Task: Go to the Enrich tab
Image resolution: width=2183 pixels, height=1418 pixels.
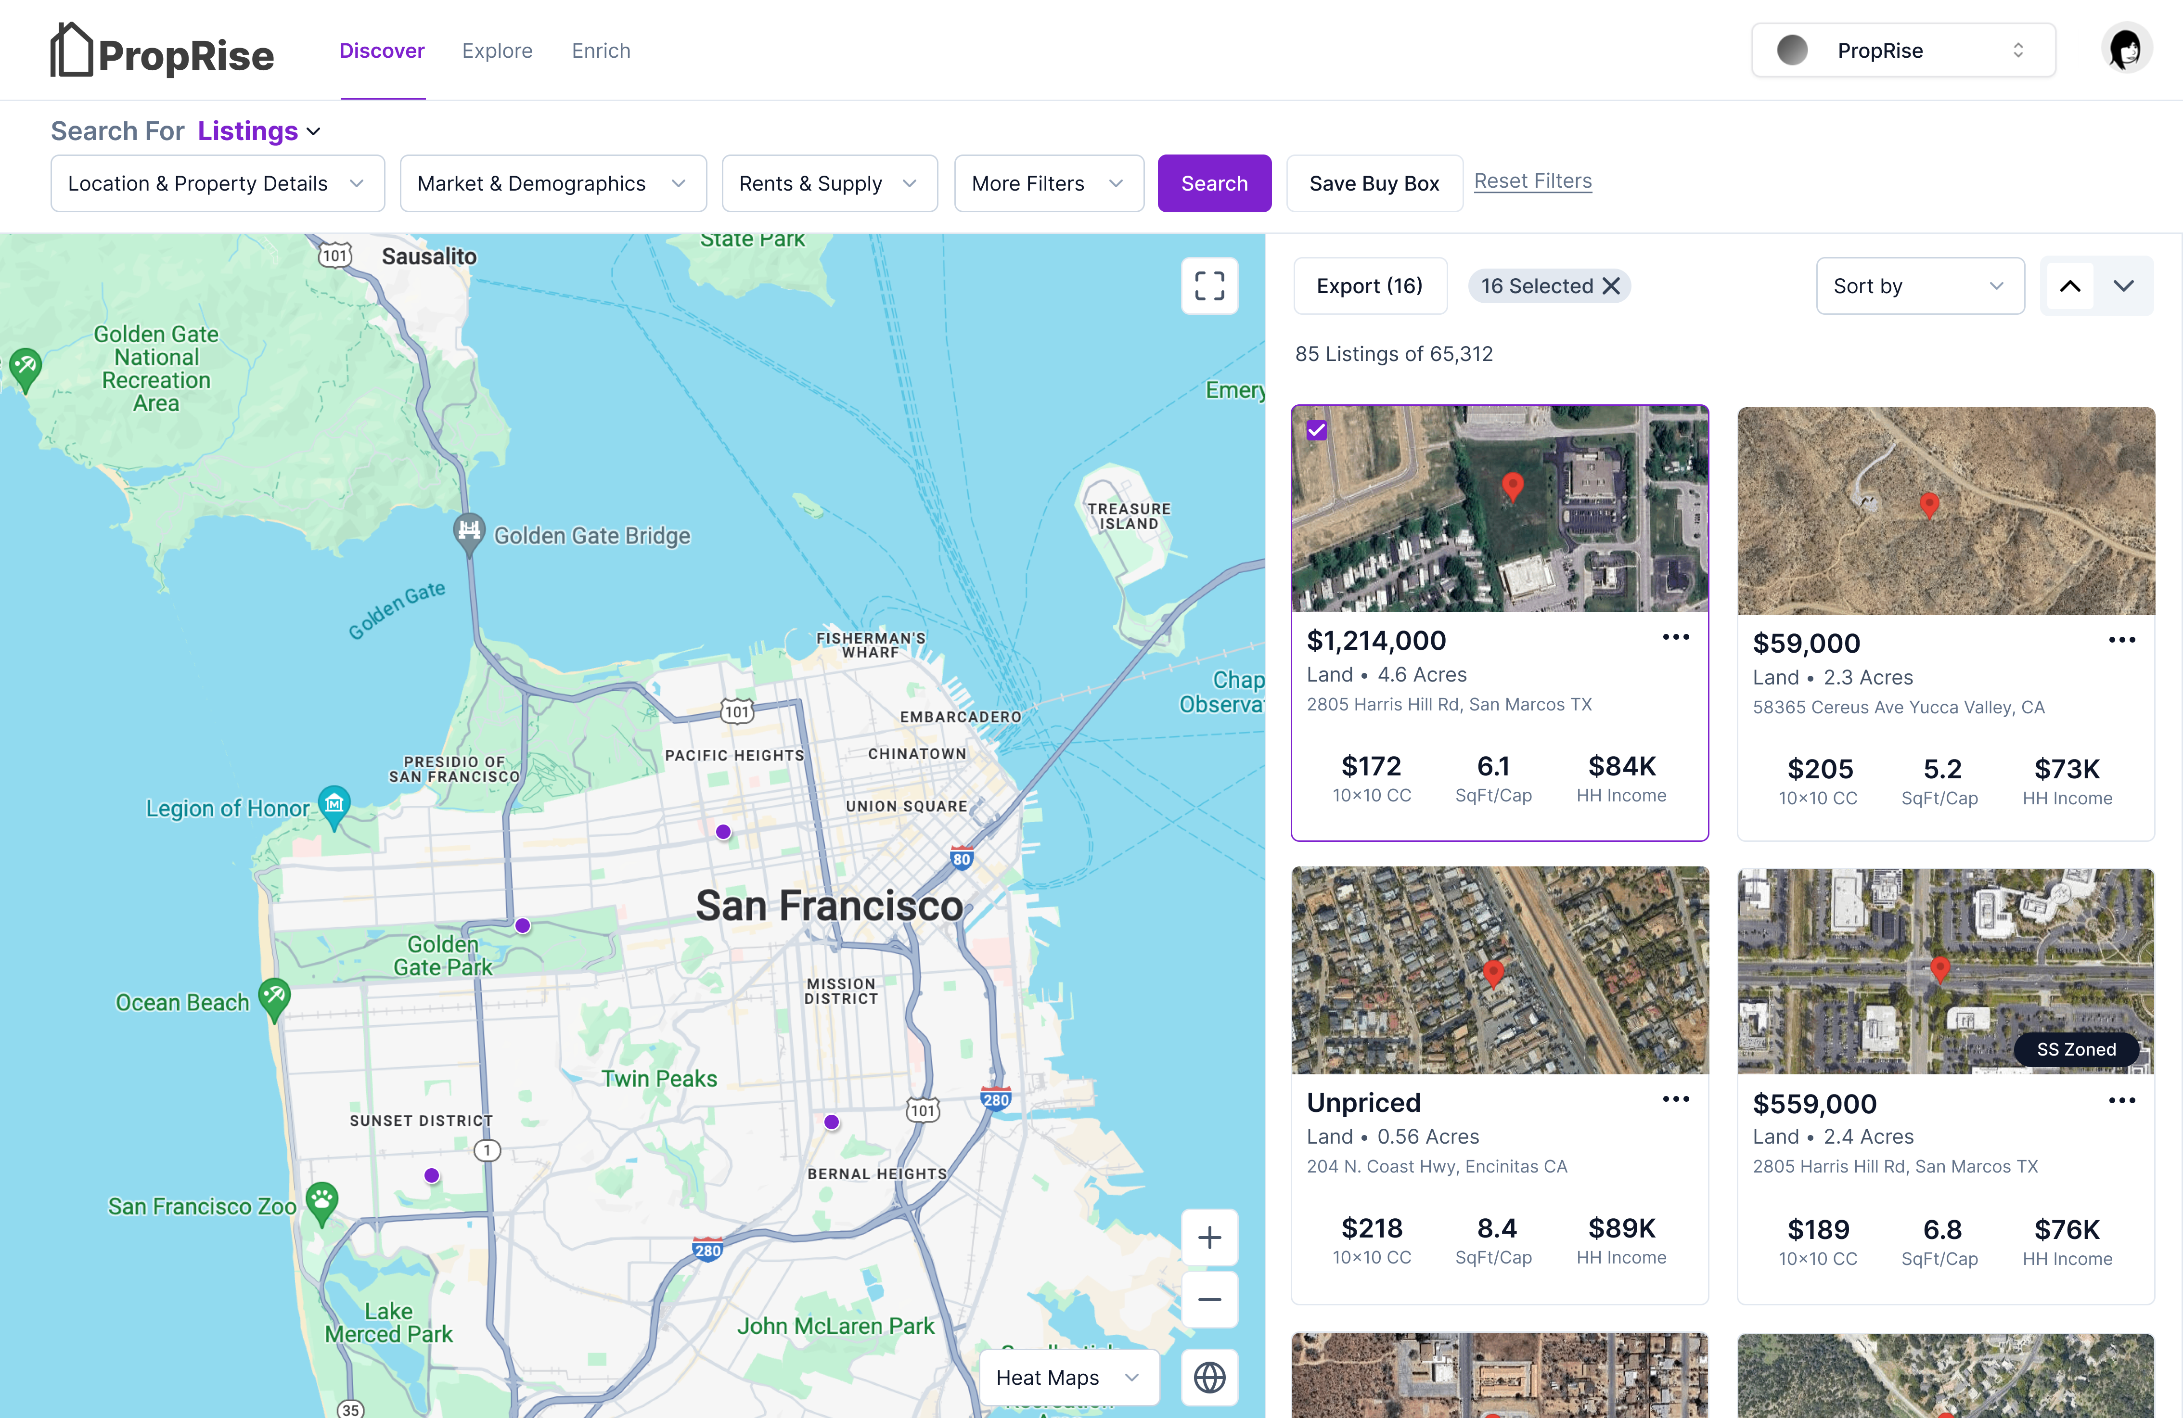Action: [x=601, y=51]
